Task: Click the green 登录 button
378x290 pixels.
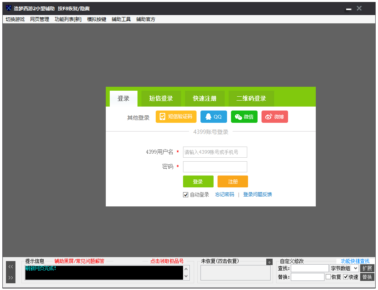Action: click(198, 181)
